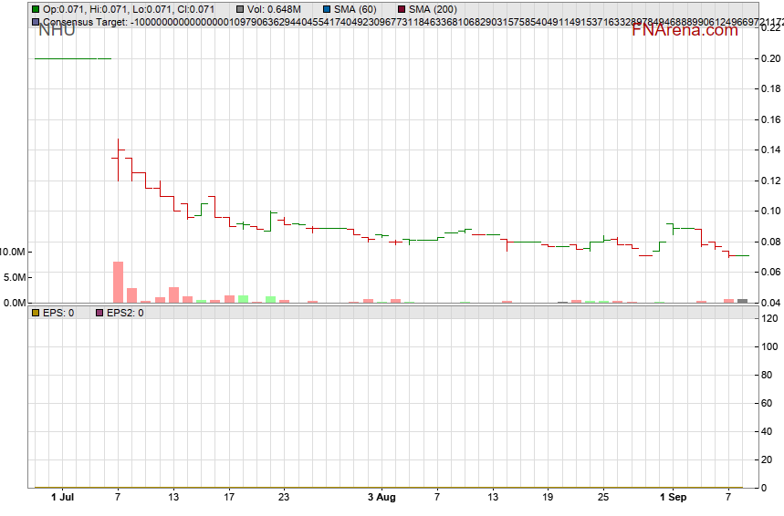Click the gray Vol legend square
Viewport: 784px width, 516px height.
tap(240, 9)
